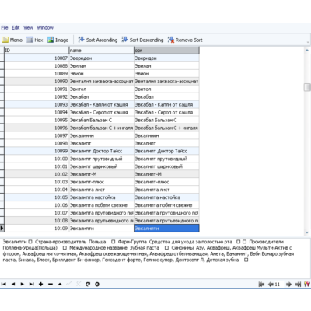Image resolution: width=311 pixels, height=311 pixels.
Task: Jump to first page arrow
Action: pos(261,285)
